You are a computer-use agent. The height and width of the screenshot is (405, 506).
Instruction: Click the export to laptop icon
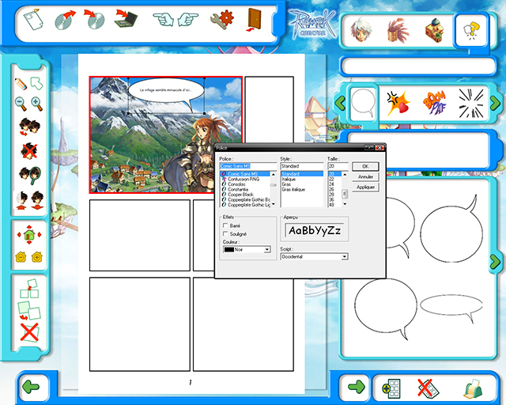click(126, 19)
